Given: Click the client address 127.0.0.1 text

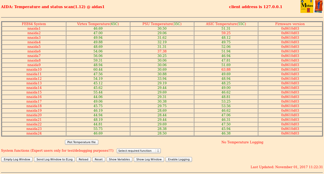Looking at the screenshot, I should (255, 7).
